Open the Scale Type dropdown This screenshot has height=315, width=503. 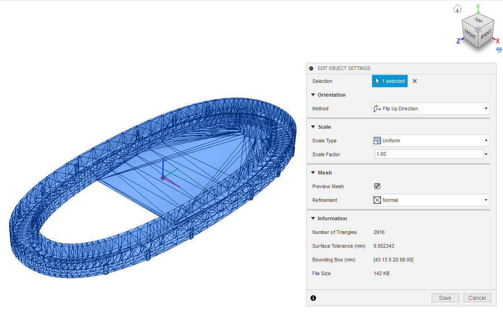tap(431, 141)
